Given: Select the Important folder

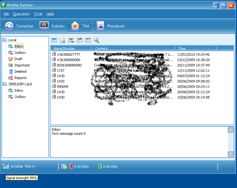Looking at the screenshot, I should [22, 65].
